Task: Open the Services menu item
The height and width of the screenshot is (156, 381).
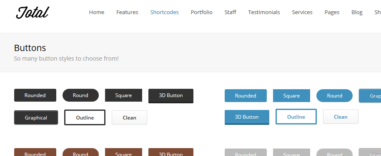Action: [302, 12]
